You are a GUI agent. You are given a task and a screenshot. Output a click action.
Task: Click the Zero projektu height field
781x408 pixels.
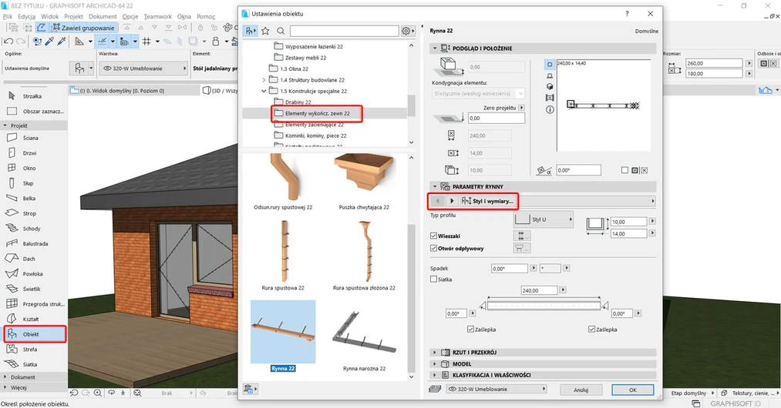click(496, 118)
